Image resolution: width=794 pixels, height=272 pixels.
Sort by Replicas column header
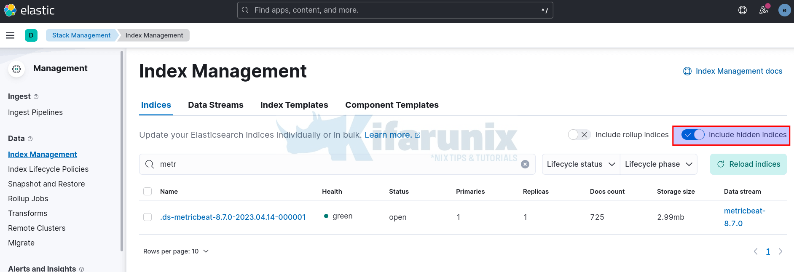536,192
